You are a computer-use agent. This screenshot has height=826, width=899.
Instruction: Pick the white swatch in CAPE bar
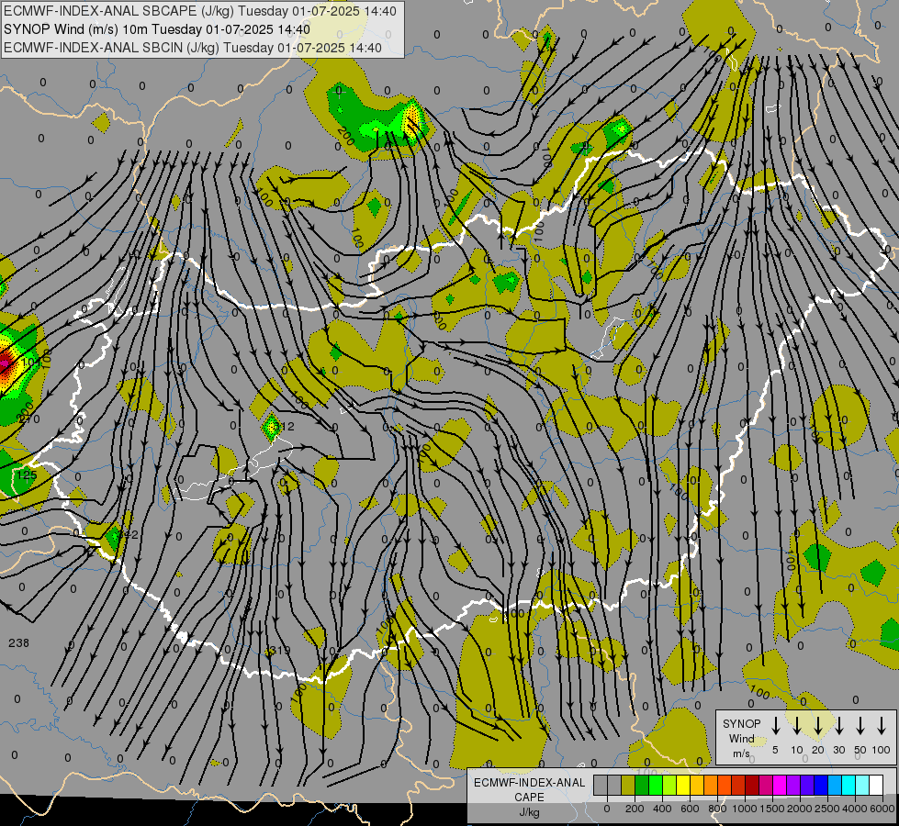877,785
